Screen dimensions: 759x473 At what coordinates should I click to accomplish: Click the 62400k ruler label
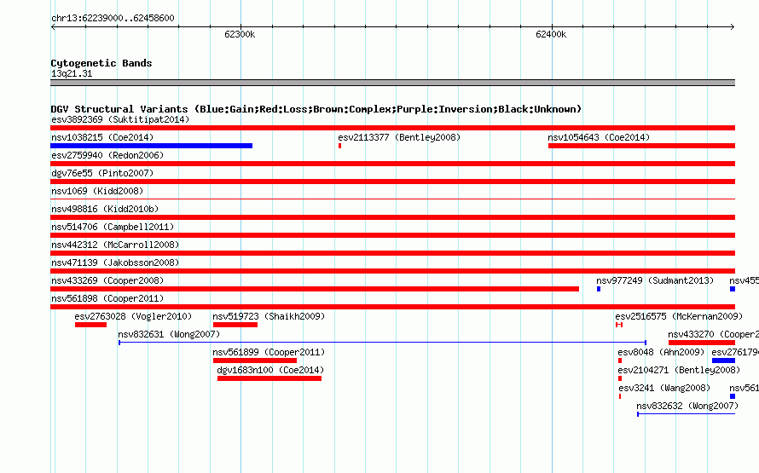click(551, 34)
